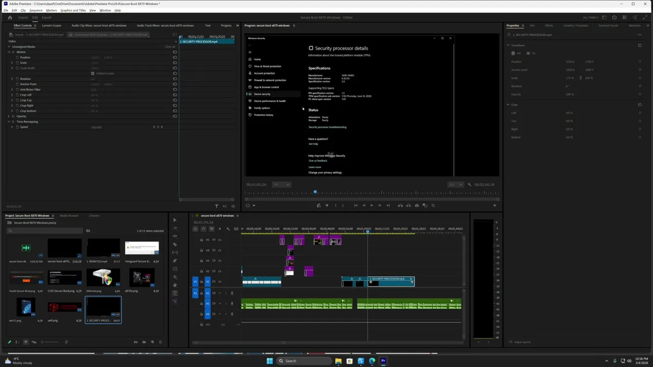Select the Pen tool in the Tools panel
653x367 pixels.
pos(174,260)
